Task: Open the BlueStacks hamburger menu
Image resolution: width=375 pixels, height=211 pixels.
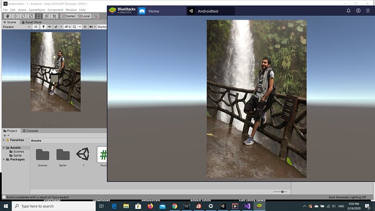Action: coord(368,11)
